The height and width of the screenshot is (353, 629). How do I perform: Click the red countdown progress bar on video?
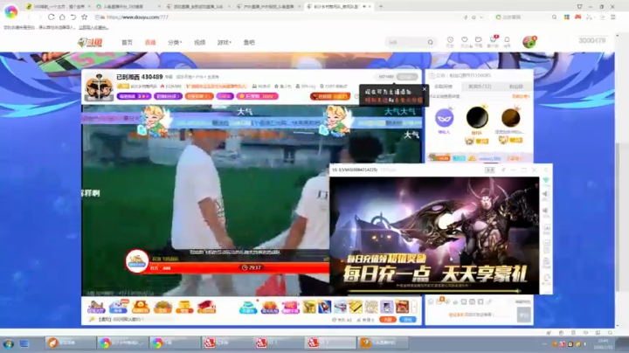point(239,267)
